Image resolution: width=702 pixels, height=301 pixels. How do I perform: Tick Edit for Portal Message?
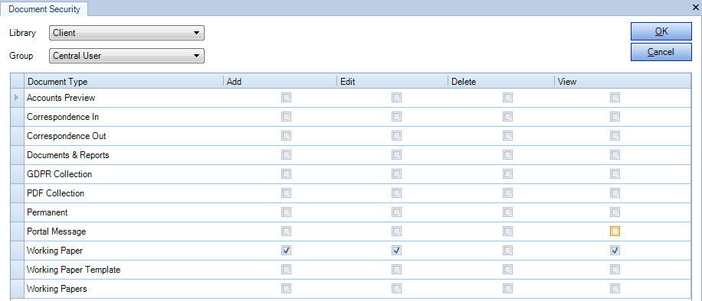(x=396, y=231)
